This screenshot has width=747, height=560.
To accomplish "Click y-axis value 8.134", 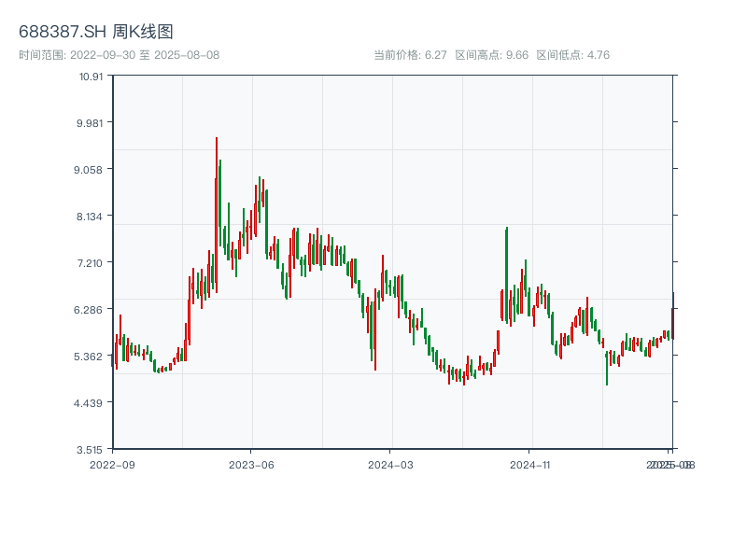I will click(90, 217).
